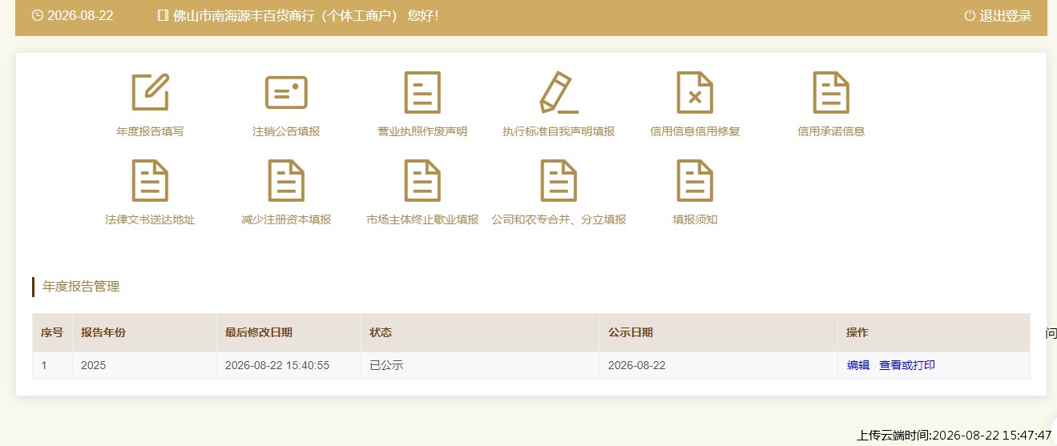Click the 2026-08-22 15:40:55 modified time cell
The height and width of the screenshot is (446, 1057).
(x=288, y=365)
